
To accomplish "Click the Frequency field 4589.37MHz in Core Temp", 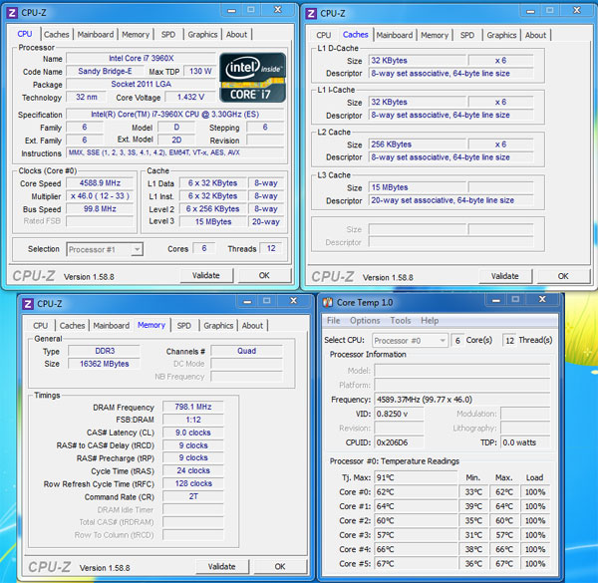I will 462,400.
